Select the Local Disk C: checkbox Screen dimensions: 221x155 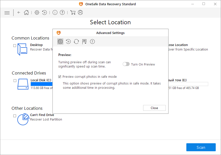click(14, 80)
